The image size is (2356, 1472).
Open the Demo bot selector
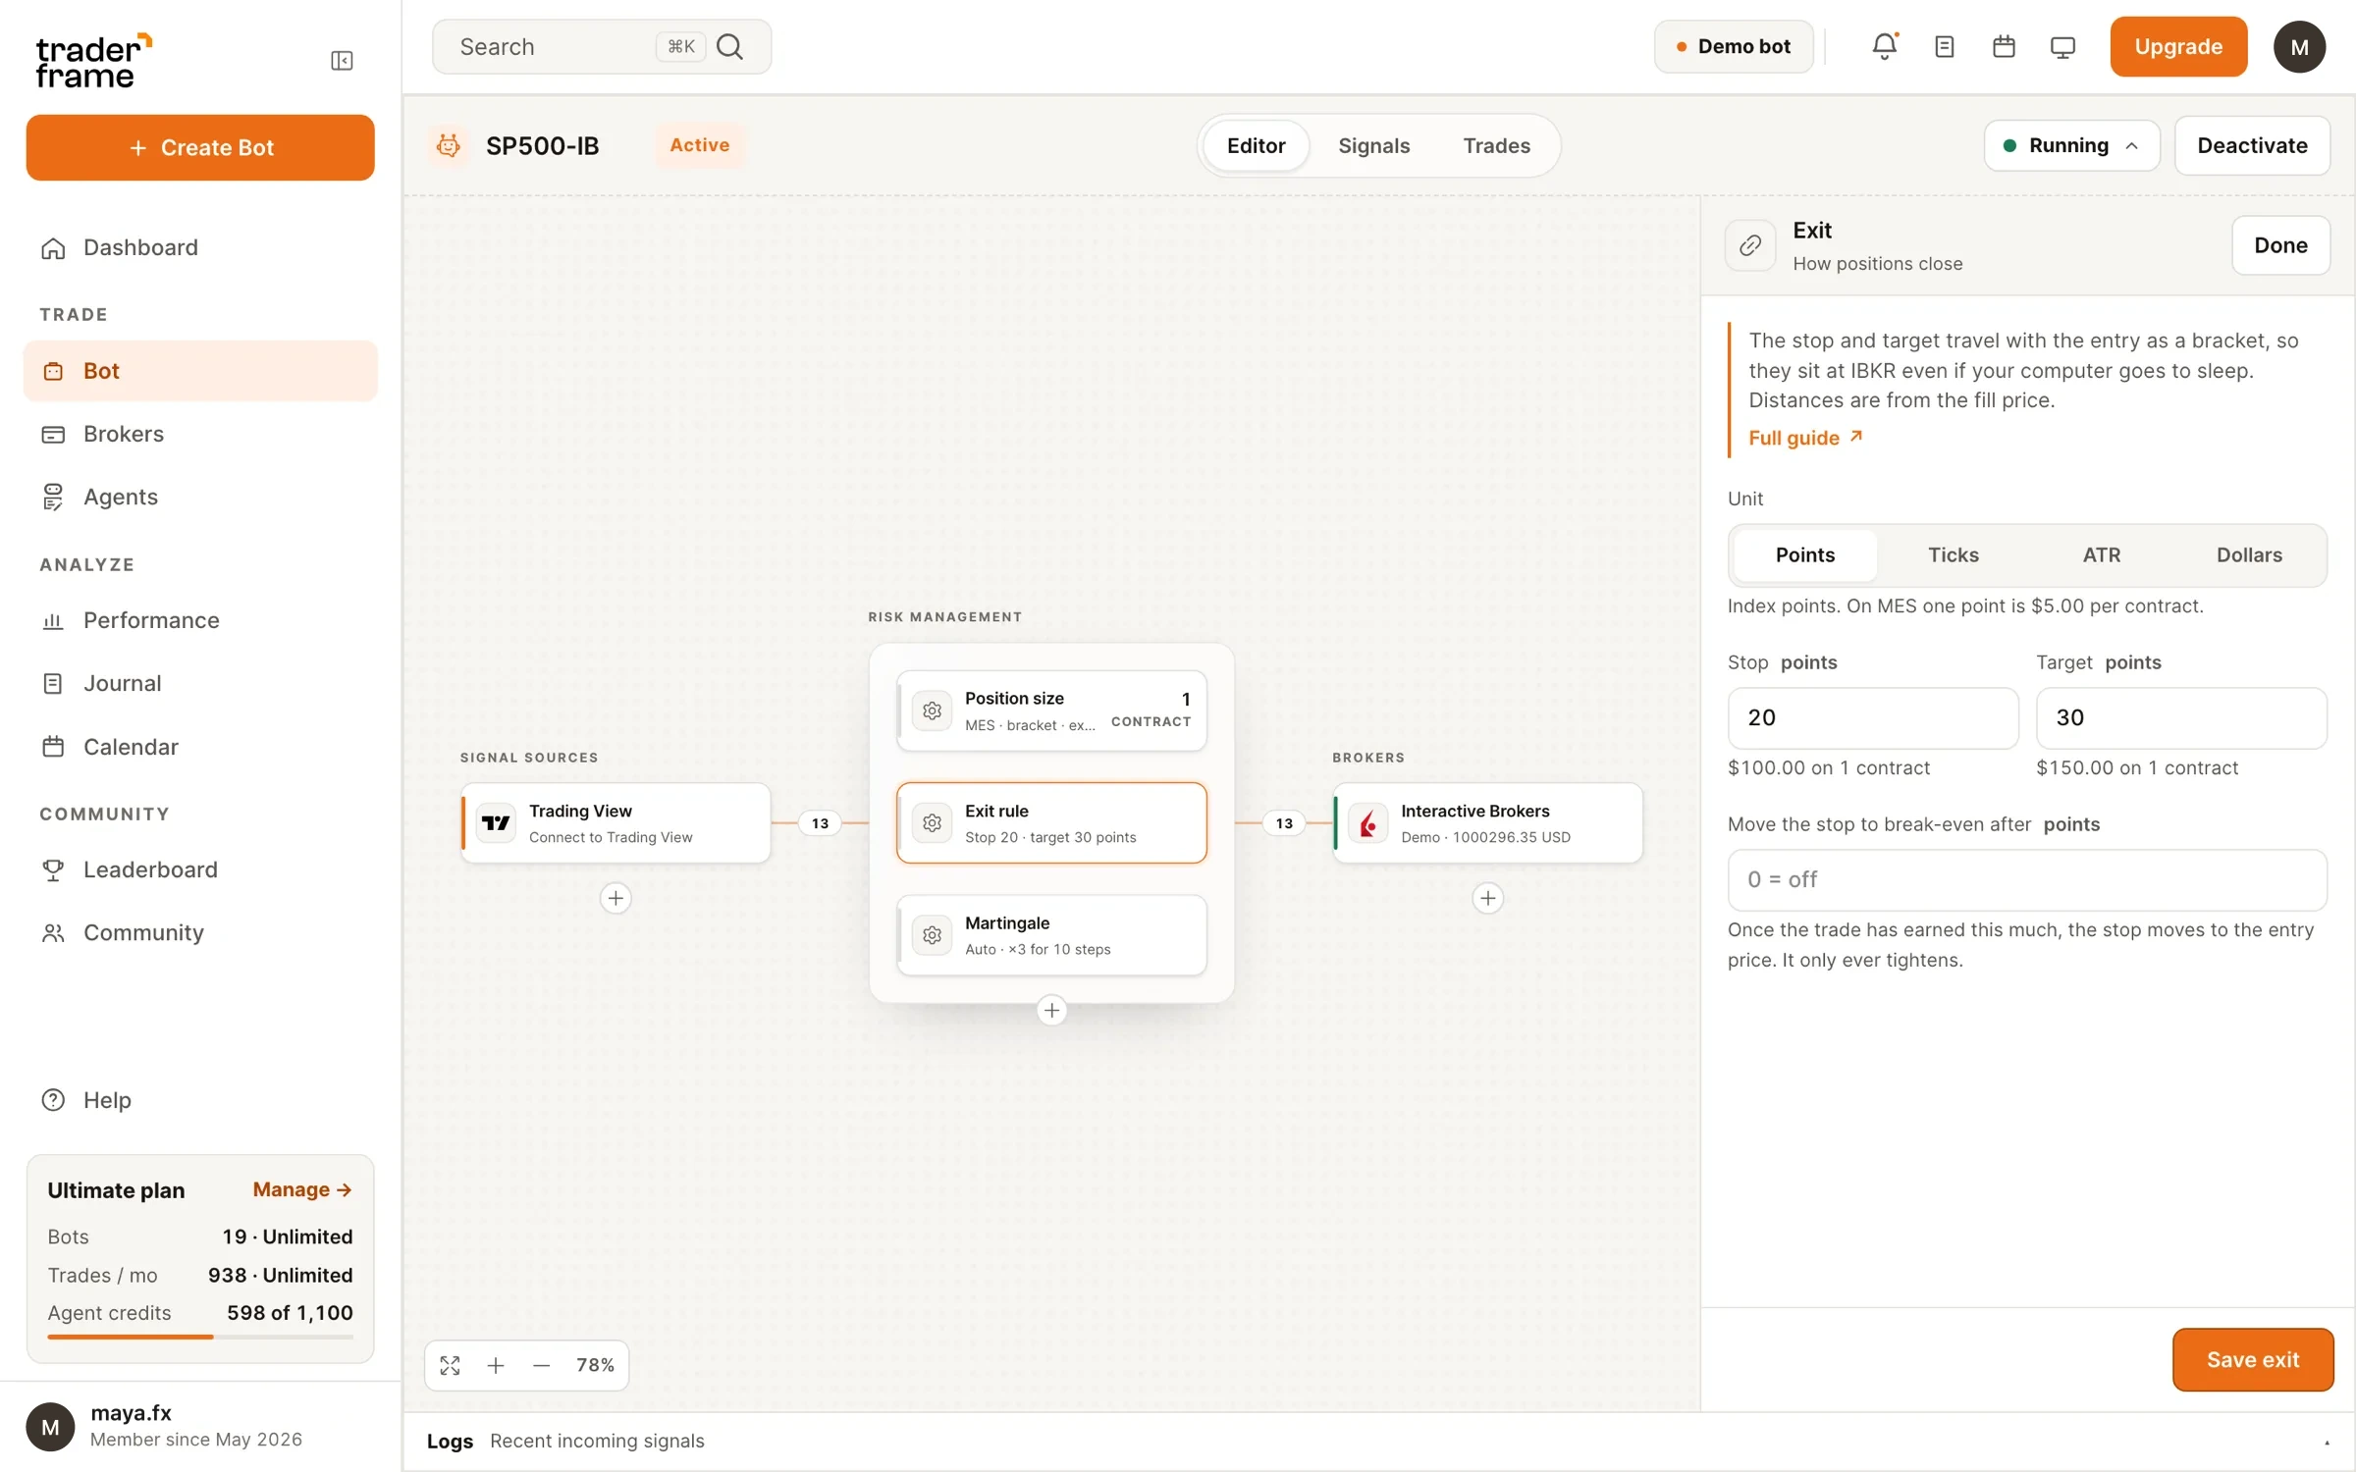click(1734, 46)
